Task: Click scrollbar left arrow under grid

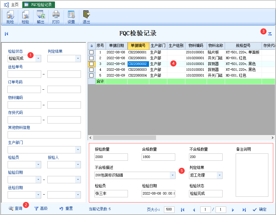Action: (90, 138)
